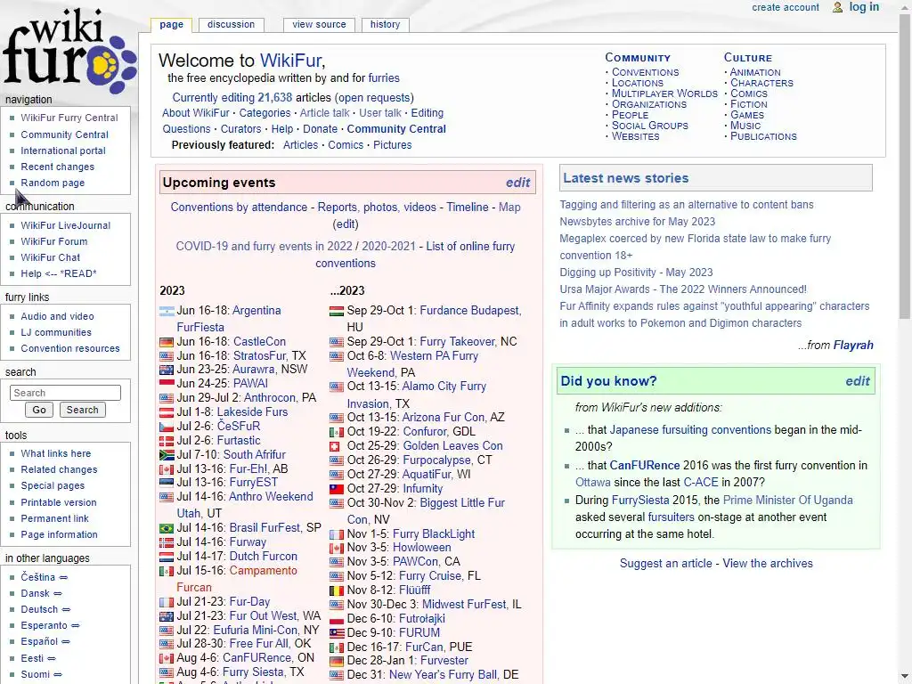912x684 pixels.
Task: Click the Search button
Action: tap(82, 410)
